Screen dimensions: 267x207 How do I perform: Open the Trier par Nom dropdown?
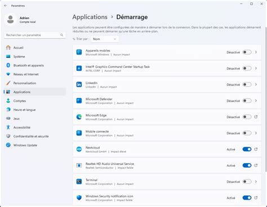click(105, 39)
